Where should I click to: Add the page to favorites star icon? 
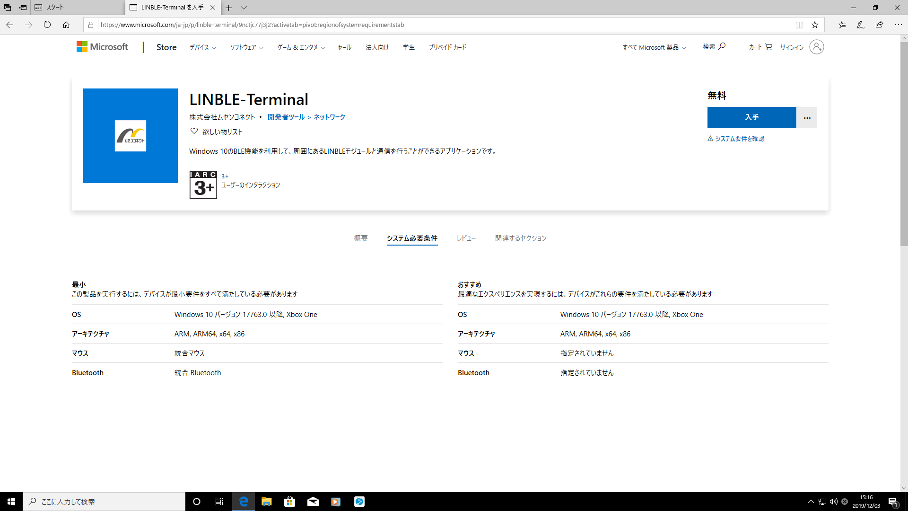pos(814,25)
